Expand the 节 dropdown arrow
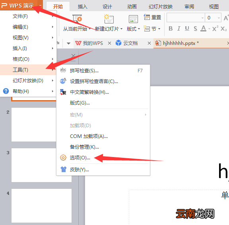This screenshot has height=225, width=229. click(x=159, y=29)
